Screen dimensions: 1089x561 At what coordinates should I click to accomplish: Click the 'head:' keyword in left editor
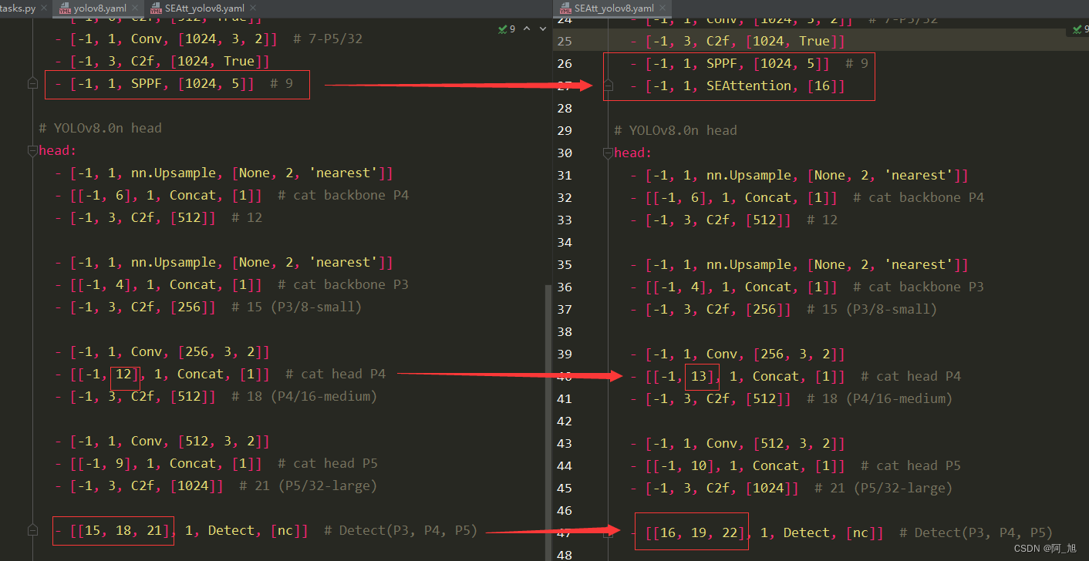[x=58, y=150]
